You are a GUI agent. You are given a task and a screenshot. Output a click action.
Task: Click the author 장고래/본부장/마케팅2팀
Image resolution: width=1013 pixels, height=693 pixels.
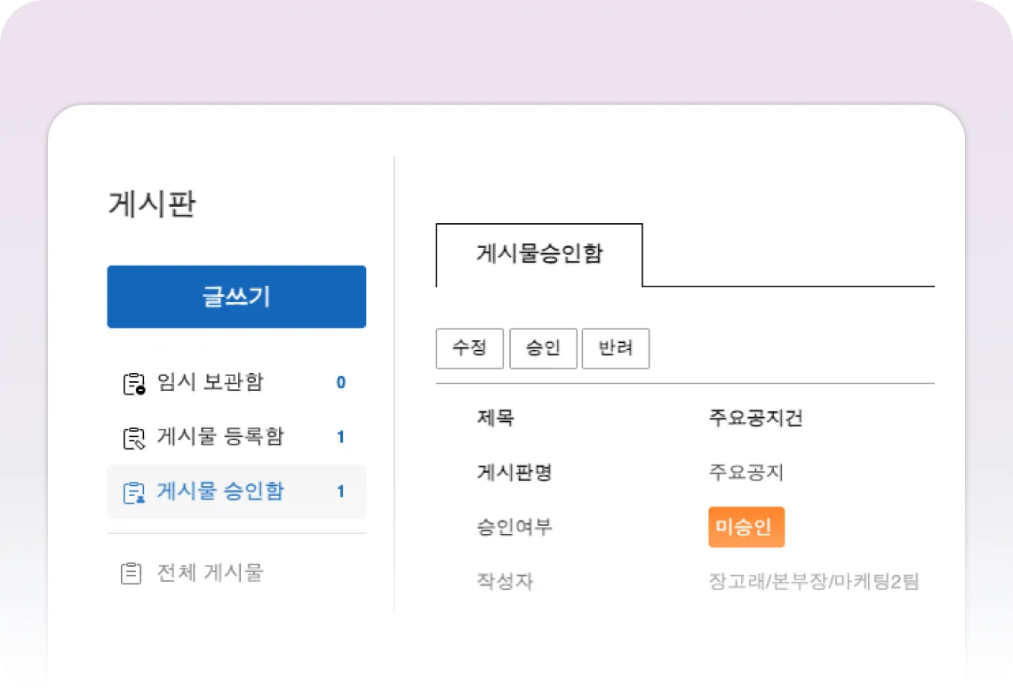(x=813, y=582)
